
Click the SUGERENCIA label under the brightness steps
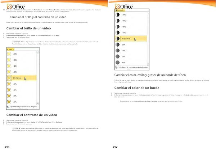(16, 42)
